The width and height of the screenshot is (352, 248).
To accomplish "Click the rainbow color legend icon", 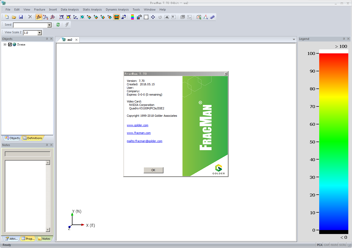I will [x=132, y=17].
